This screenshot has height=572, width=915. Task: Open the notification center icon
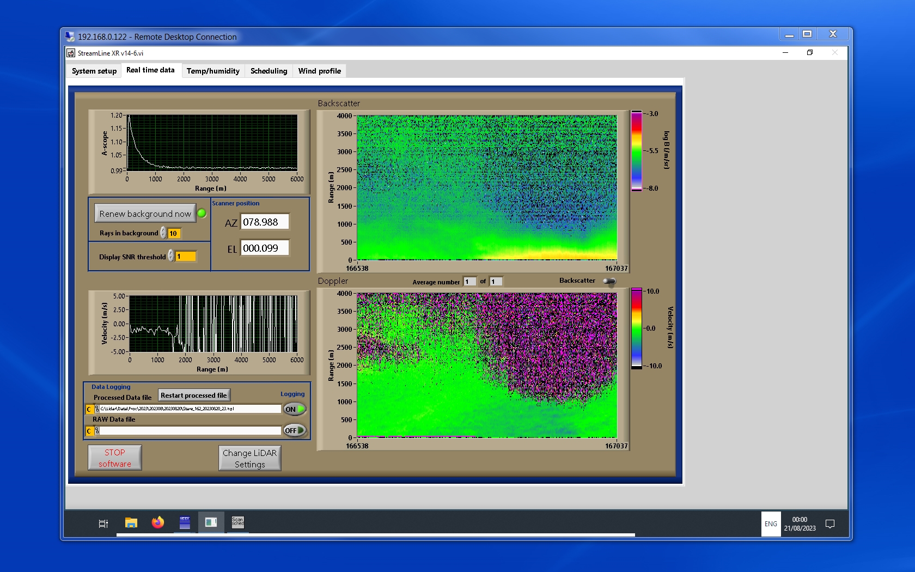tap(830, 524)
